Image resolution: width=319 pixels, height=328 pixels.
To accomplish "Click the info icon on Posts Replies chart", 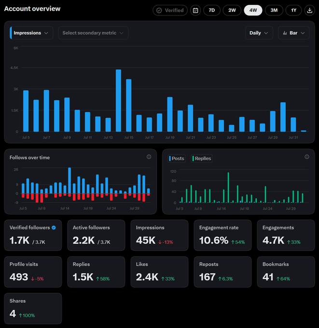I will [x=307, y=157].
